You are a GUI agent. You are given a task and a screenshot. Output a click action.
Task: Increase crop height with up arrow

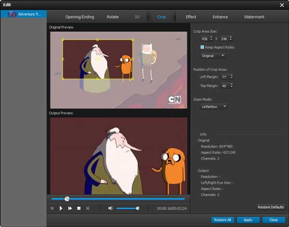(x=231, y=37)
